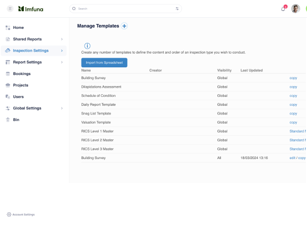
Task: Copy the Schedule of Condition template
Action: click(293, 96)
